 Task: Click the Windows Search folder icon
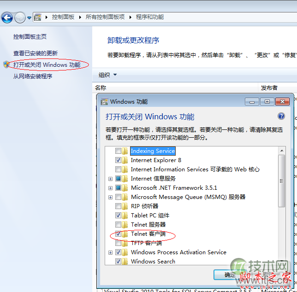pos(125,261)
